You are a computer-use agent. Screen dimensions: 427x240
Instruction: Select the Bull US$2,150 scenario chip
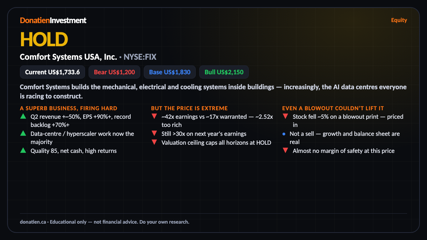coord(224,72)
